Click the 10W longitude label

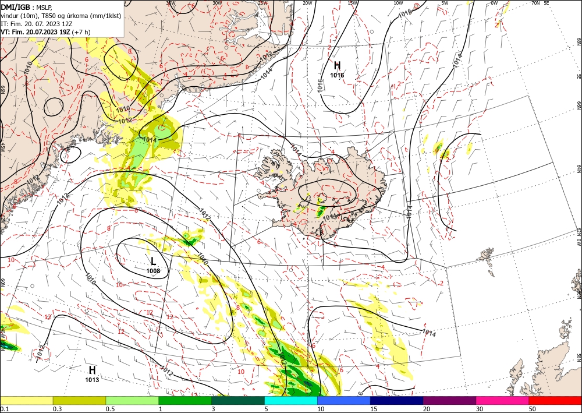(398, 3)
